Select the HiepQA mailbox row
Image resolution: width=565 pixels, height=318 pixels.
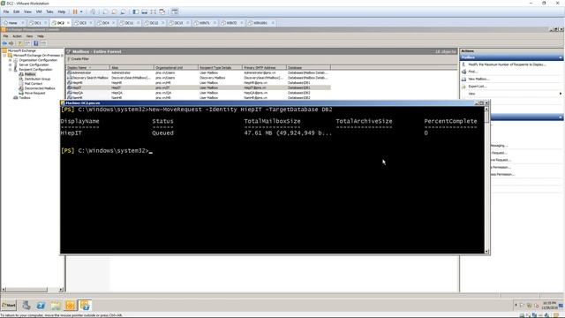[198, 93]
